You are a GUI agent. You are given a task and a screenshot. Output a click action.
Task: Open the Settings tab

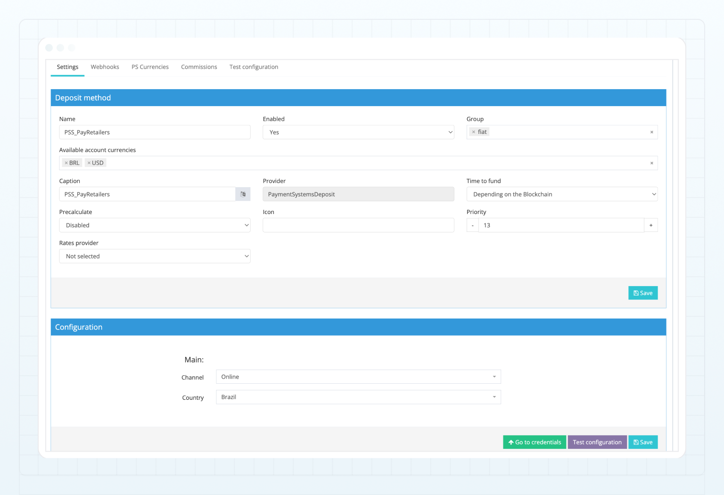coord(67,67)
